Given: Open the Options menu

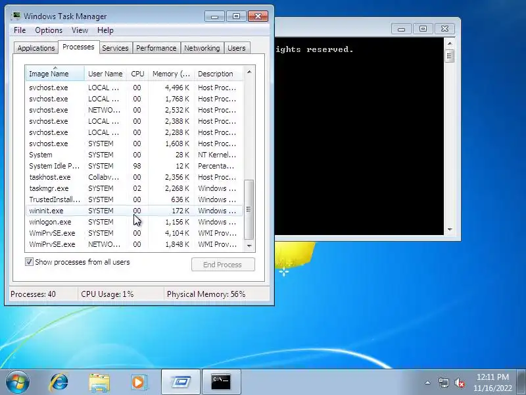Looking at the screenshot, I should (49, 30).
